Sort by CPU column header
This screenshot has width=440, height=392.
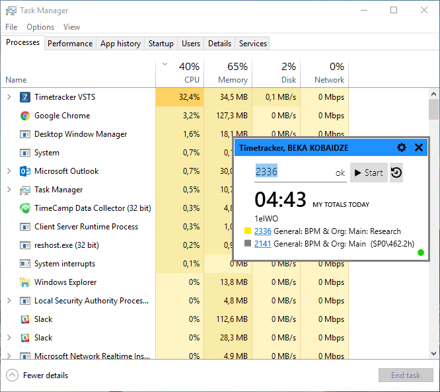coord(180,73)
